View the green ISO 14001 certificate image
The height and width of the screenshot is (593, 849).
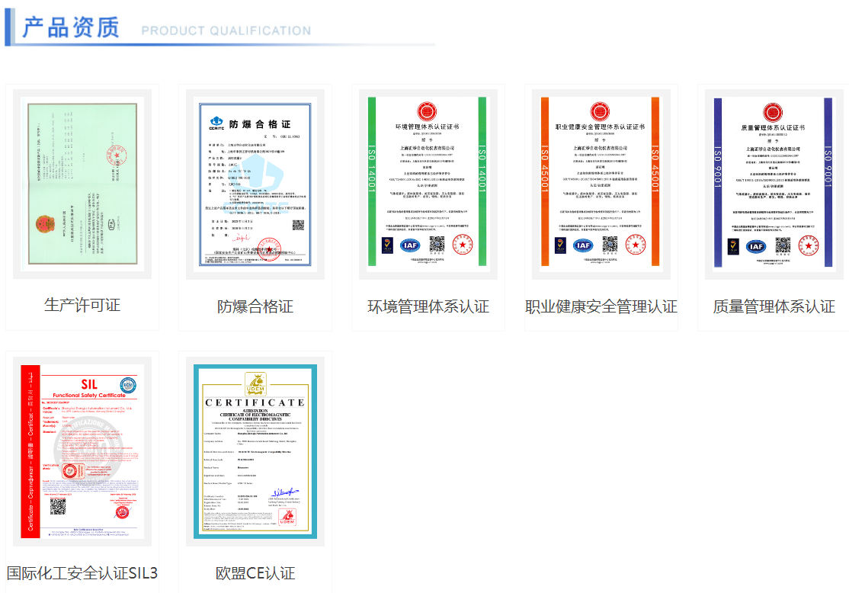428,183
